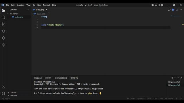This screenshot has height=103, width=184.
Task: Open the File menu
Action: (x=7, y=5)
